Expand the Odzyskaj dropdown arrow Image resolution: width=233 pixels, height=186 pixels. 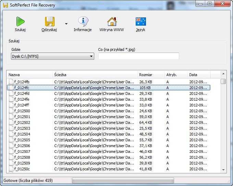tap(66, 24)
